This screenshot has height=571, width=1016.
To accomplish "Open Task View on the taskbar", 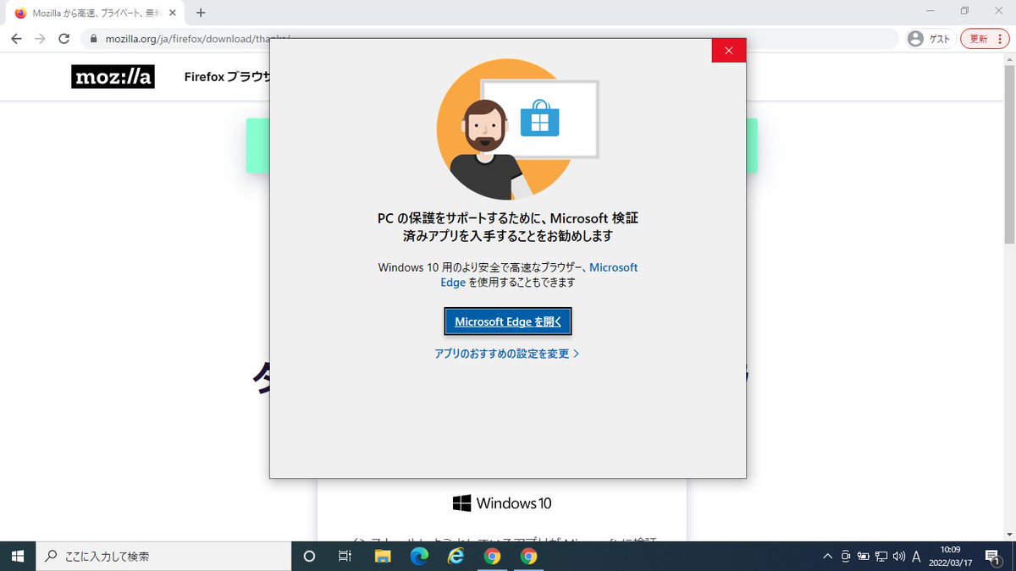I will pos(345,556).
